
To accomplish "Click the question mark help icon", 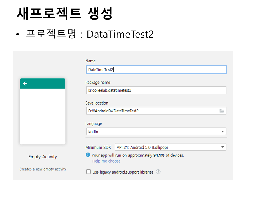I will coord(158,172).
